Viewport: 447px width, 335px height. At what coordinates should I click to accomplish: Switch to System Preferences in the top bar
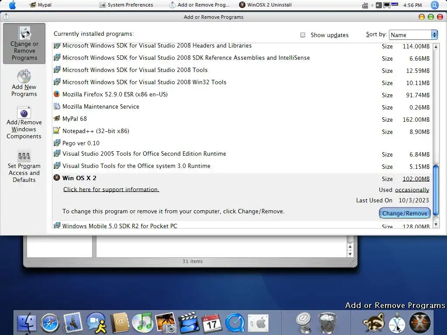click(x=126, y=5)
